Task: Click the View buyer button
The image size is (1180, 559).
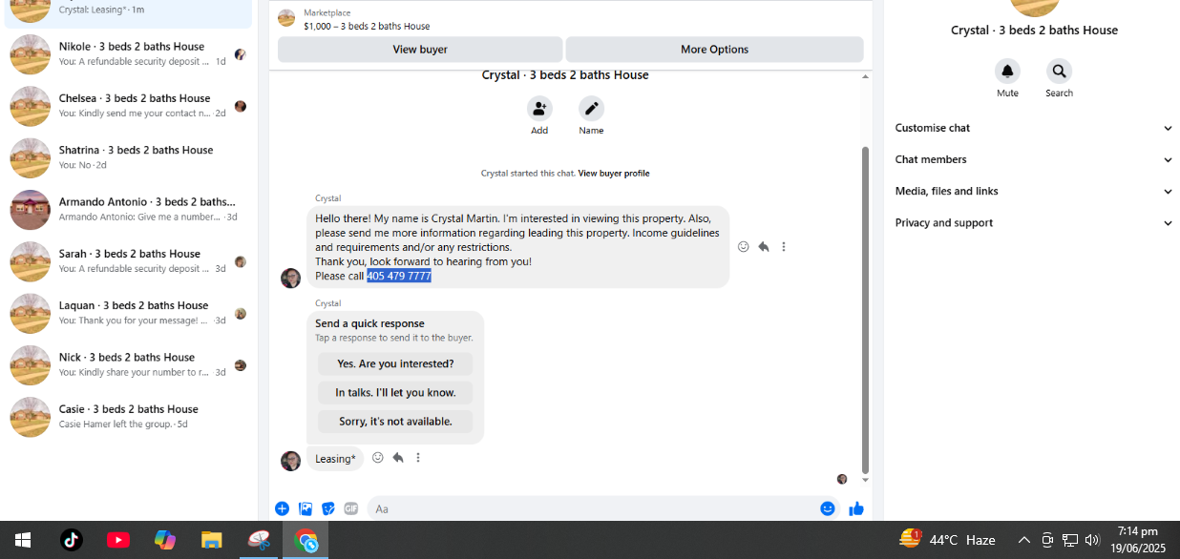Action: (x=420, y=50)
